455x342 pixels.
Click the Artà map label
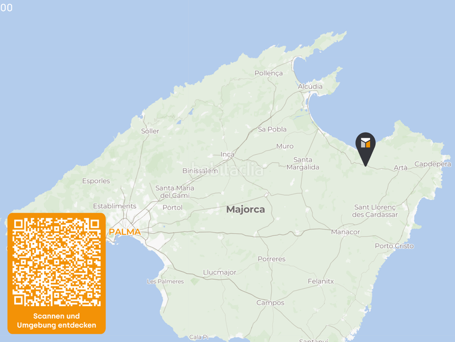(400, 168)
